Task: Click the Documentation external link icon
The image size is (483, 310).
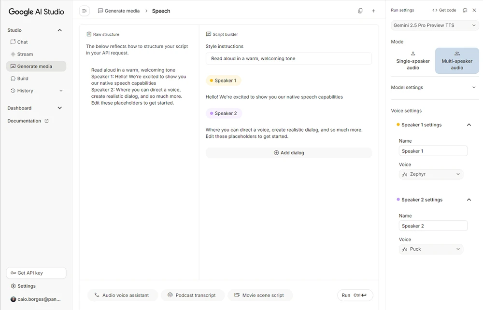Action: pyautogui.click(x=46, y=121)
